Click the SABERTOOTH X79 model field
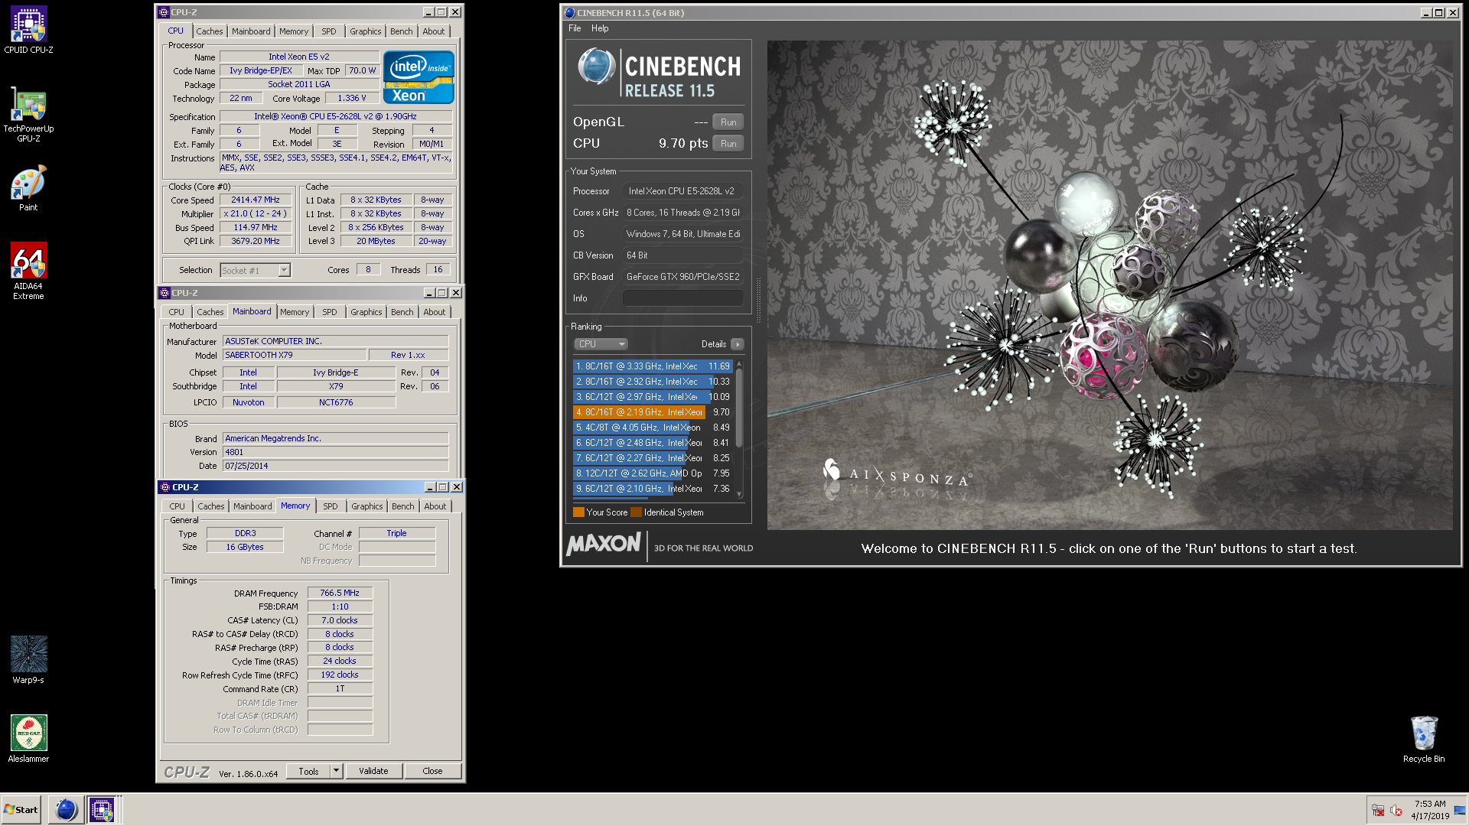This screenshot has width=1469, height=826. pyautogui.click(x=294, y=355)
